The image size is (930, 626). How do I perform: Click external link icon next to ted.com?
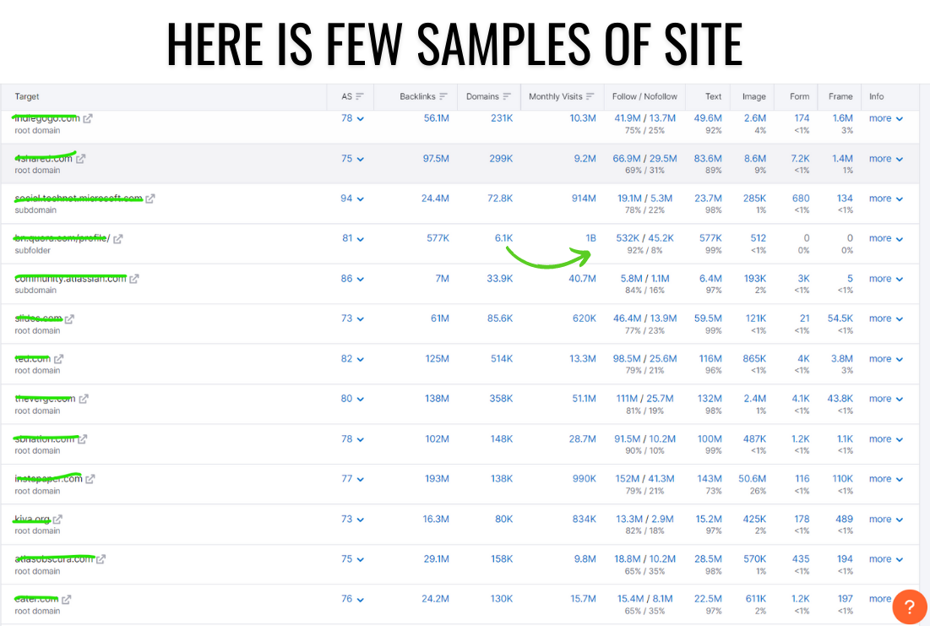58,359
